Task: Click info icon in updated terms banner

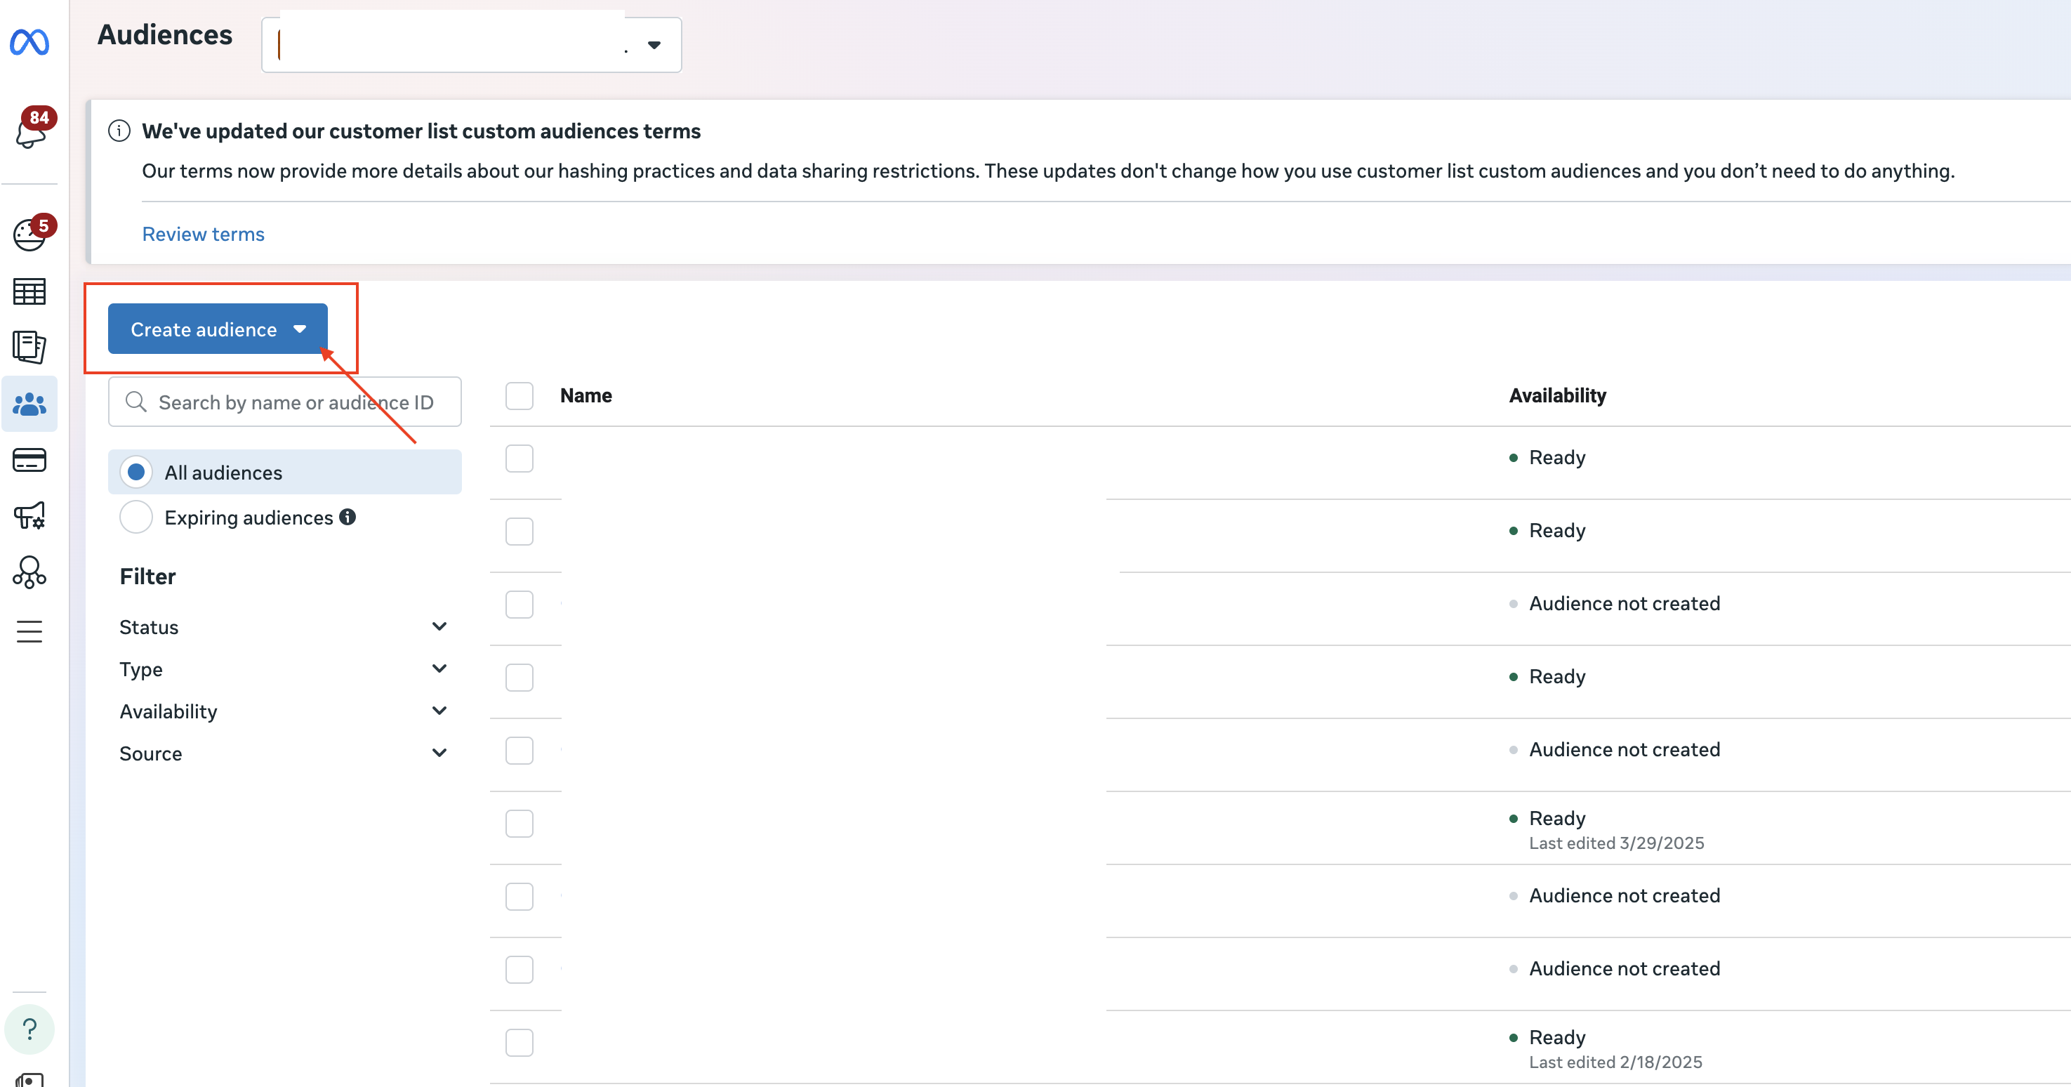Action: pos(119,131)
